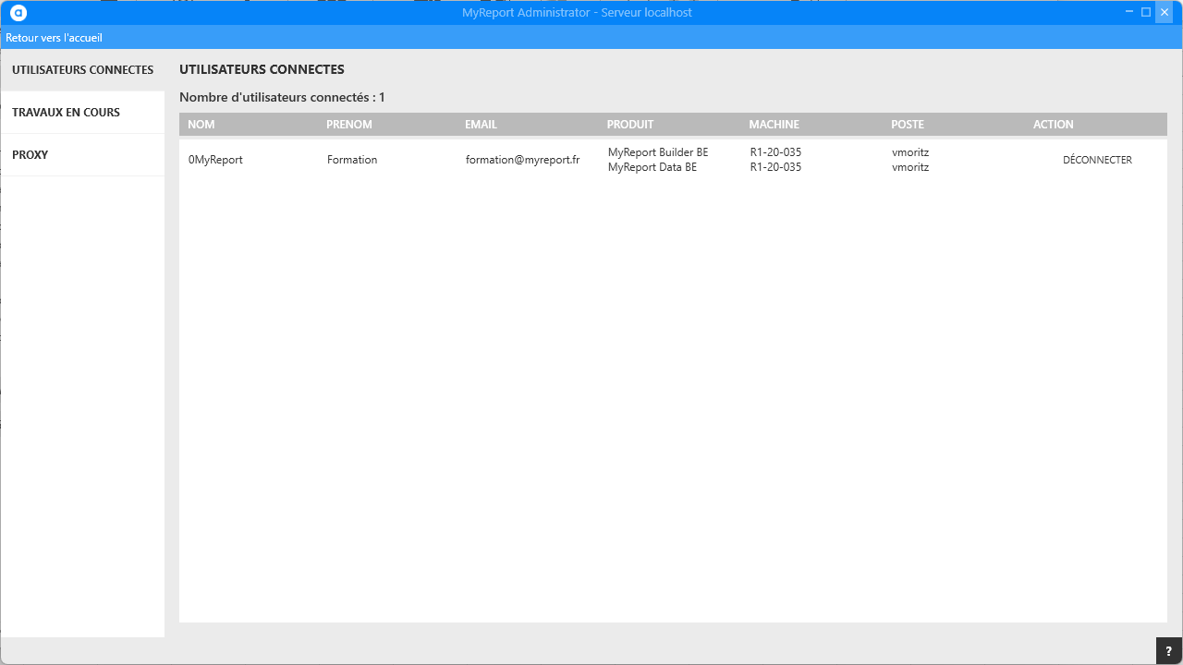Click the POSTE column header
1183x665 pixels.
pos(907,125)
